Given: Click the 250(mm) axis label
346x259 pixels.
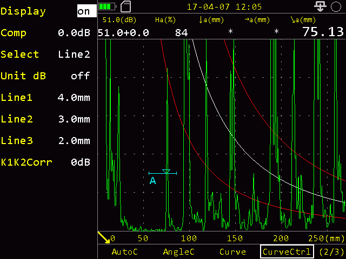Looking at the screenshot, I should click(326, 238).
